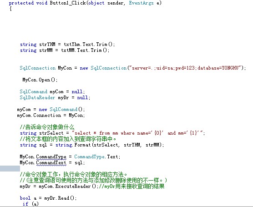Click the underlined CommandType error word

coord(51,157)
